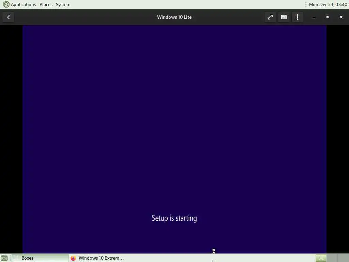
Task: Open the System menu
Action: (63, 4)
